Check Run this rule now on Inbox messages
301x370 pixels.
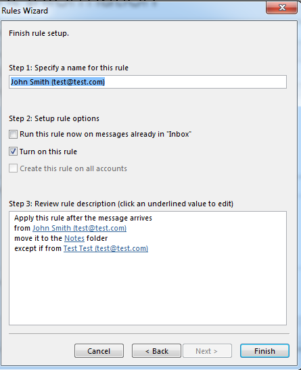tap(14, 134)
